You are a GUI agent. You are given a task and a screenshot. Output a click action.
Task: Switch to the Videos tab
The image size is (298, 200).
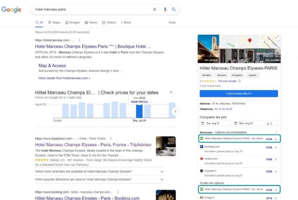(109, 22)
